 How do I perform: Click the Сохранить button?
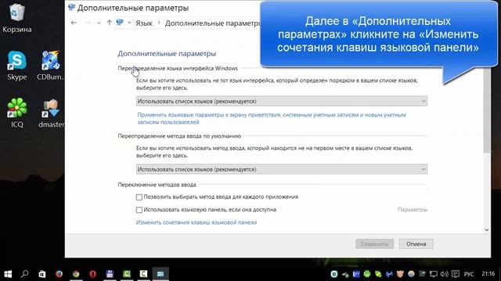coord(374,244)
